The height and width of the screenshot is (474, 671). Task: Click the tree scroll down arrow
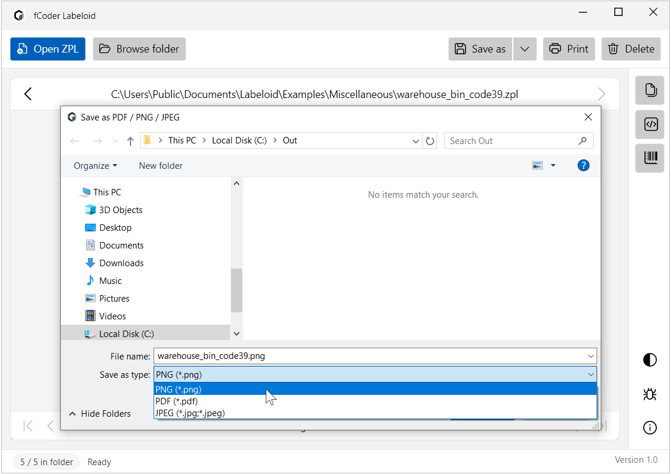pos(236,334)
